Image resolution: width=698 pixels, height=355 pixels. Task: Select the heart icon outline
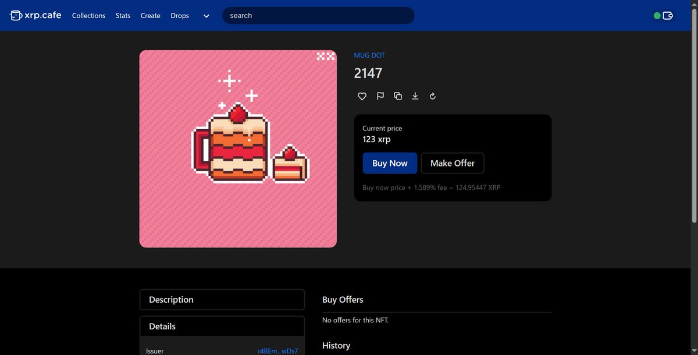point(362,96)
